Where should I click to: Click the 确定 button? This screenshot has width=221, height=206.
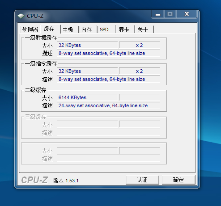(x=178, y=180)
